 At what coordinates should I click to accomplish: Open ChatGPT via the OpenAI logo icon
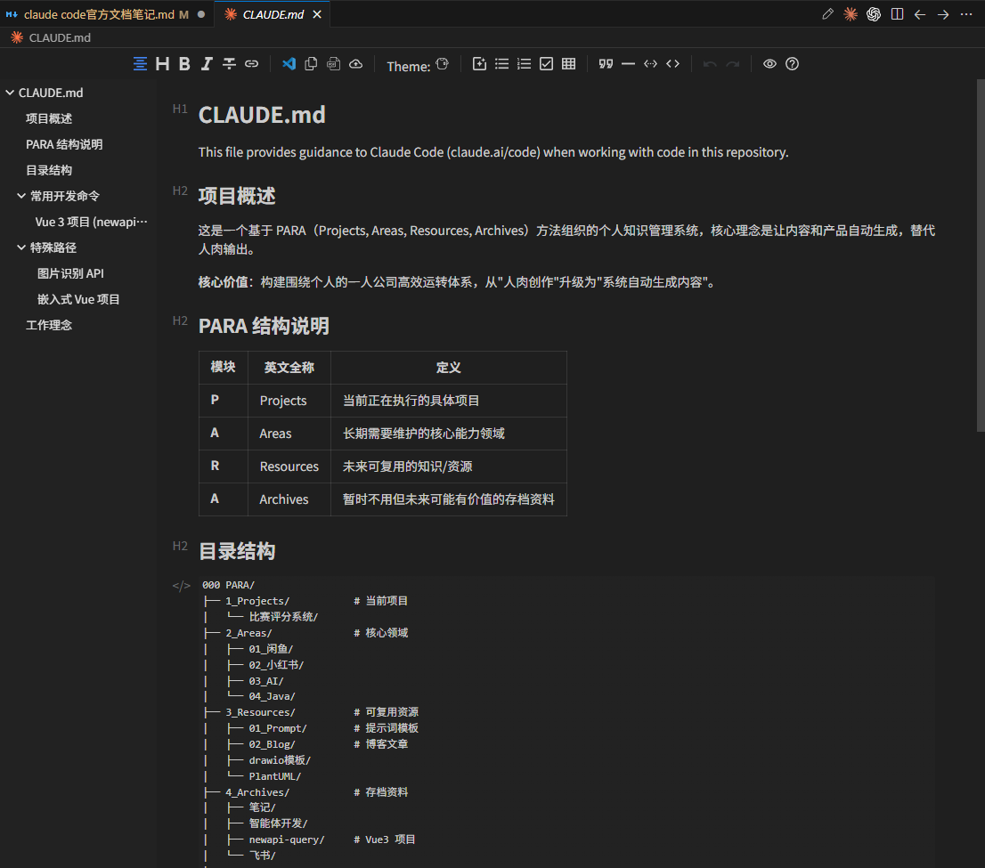pyautogui.click(x=874, y=14)
